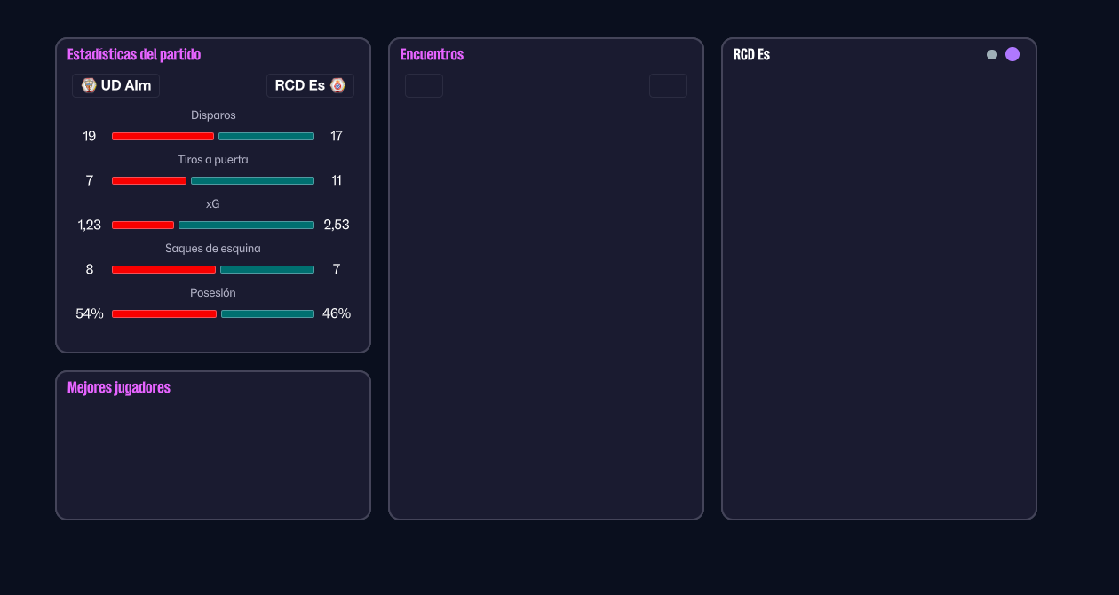Screen dimensions: 1119x595
Task: Click the red Posesión bar
Action: 164,313
